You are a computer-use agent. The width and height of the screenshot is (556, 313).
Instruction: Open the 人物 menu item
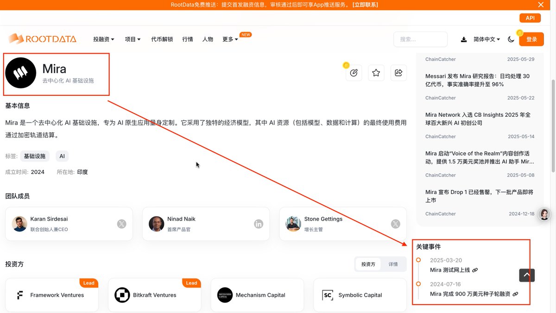point(208,39)
